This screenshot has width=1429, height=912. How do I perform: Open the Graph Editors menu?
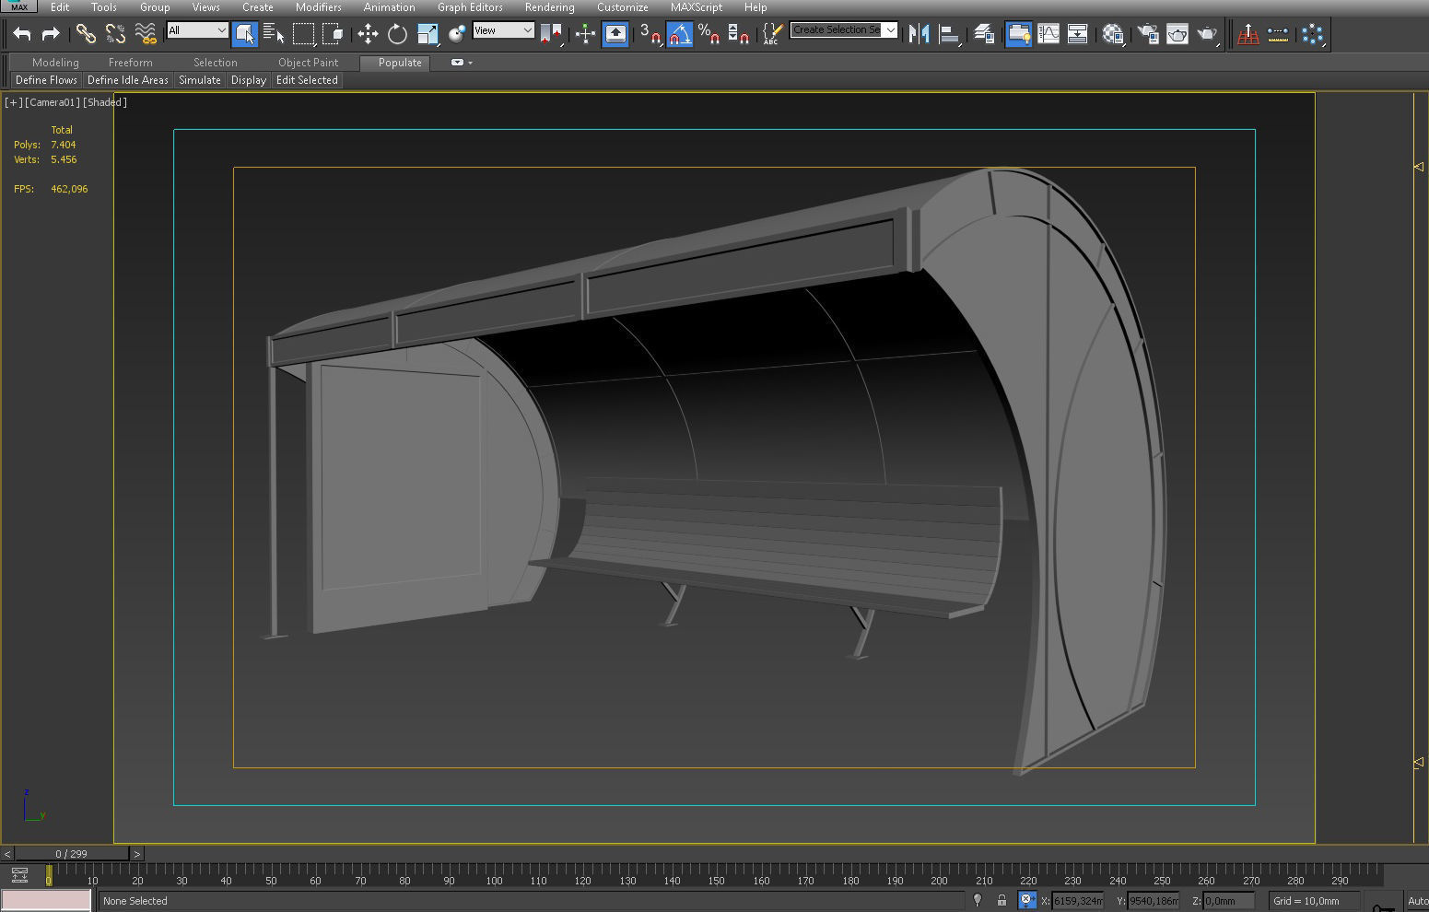click(x=470, y=6)
